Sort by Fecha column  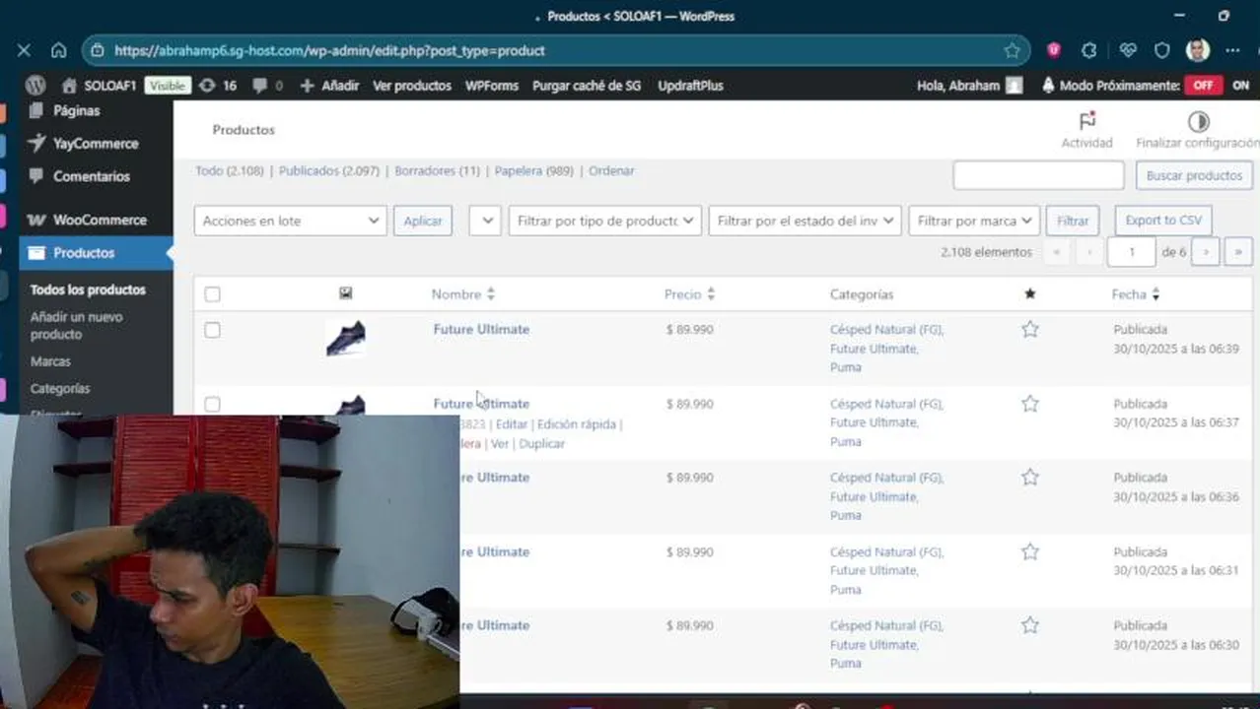[1136, 293]
